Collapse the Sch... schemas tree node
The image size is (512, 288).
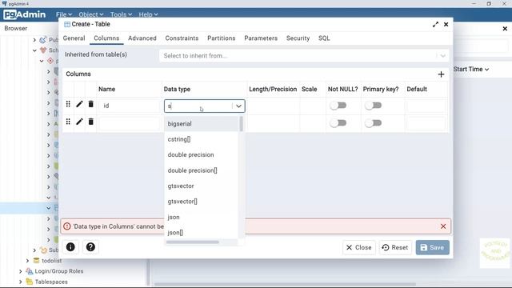click(x=34, y=50)
